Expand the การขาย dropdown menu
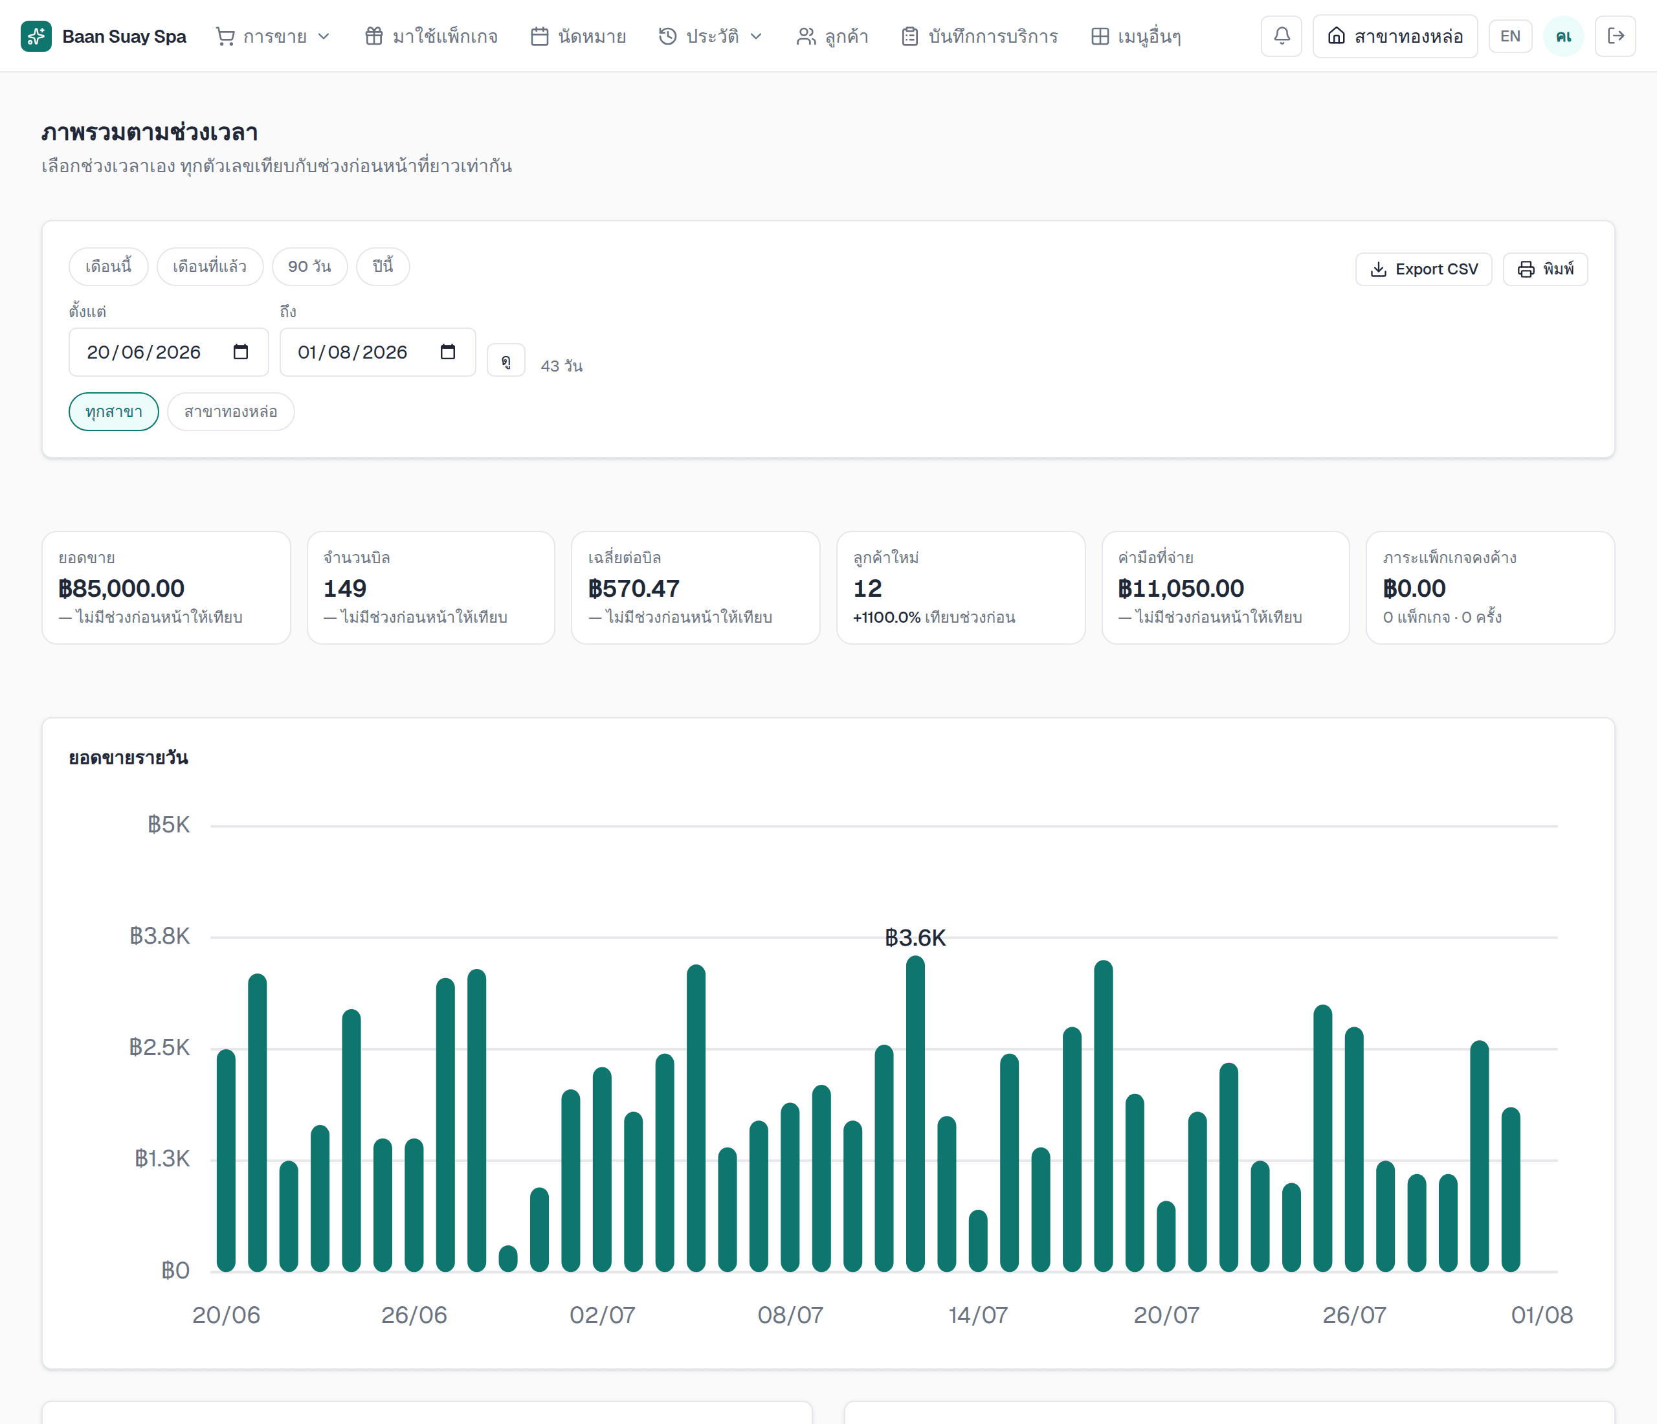Viewport: 1657px width, 1424px height. [272, 36]
